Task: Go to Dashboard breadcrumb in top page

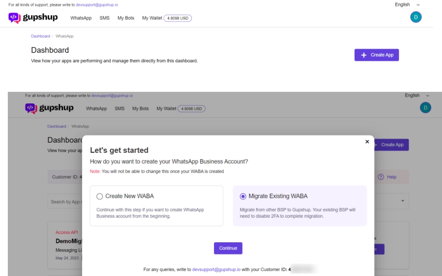Action: (40, 36)
